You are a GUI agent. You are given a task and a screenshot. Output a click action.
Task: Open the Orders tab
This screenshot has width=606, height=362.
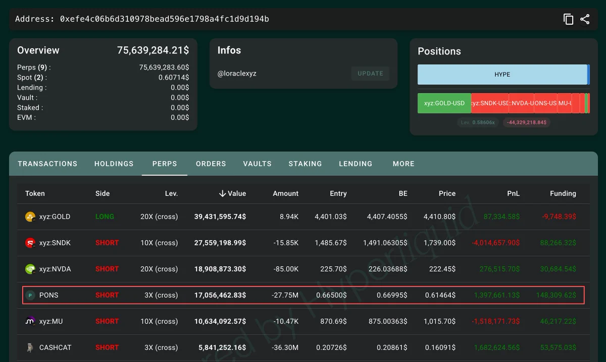(x=211, y=164)
